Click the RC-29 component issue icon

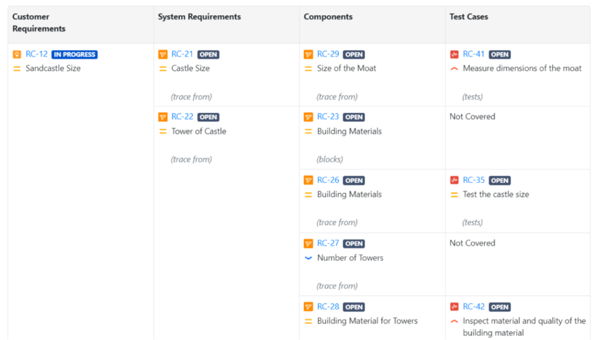308,54
